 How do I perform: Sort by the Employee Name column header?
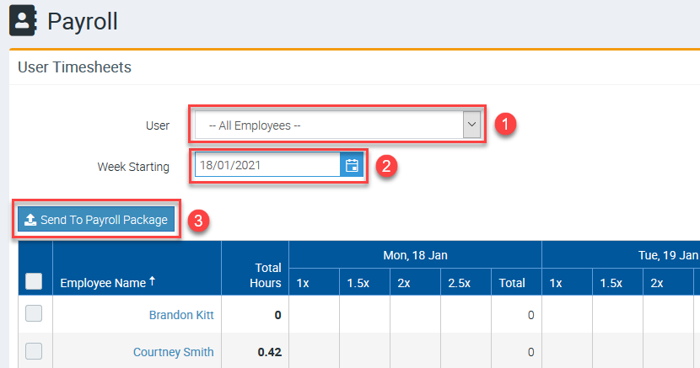(102, 283)
